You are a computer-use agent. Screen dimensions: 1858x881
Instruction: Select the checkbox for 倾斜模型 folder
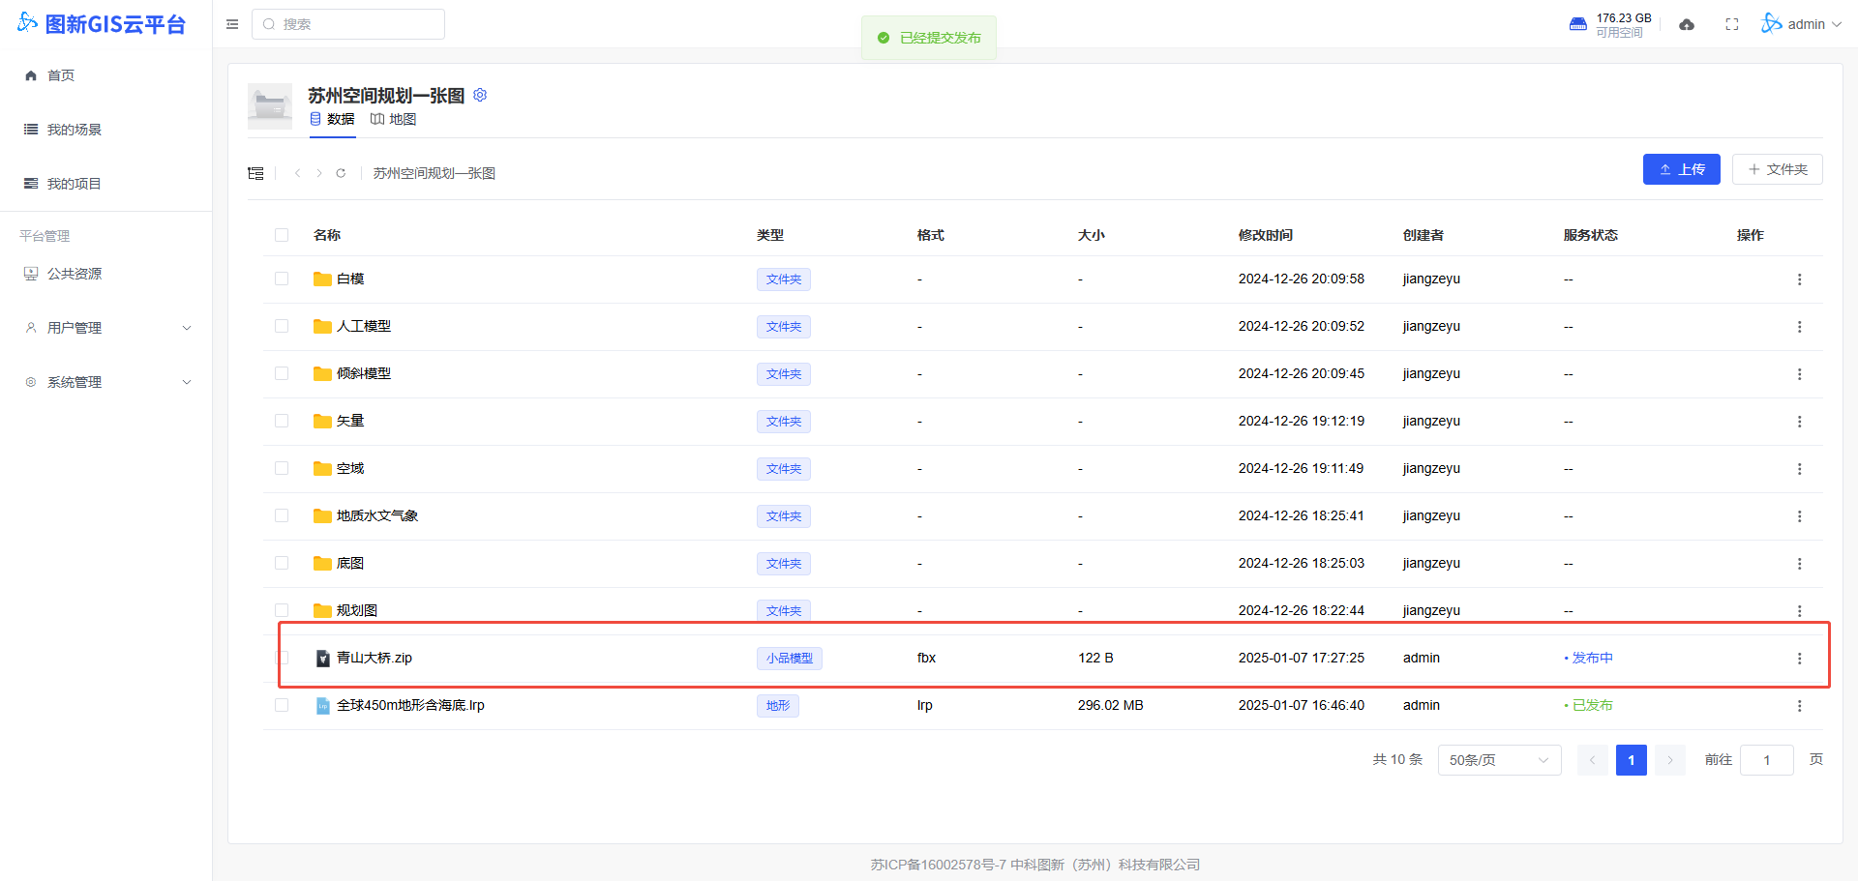(282, 373)
